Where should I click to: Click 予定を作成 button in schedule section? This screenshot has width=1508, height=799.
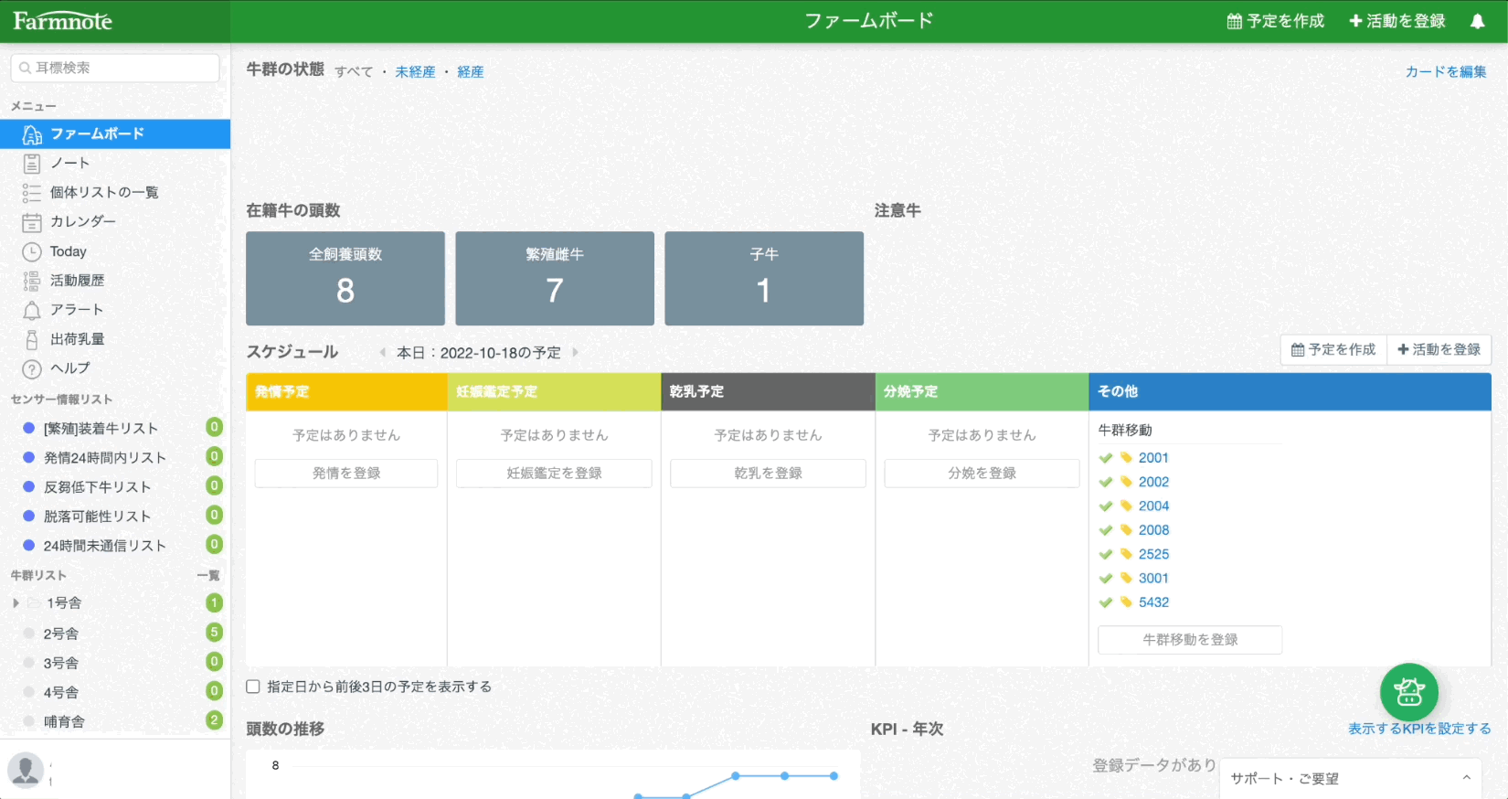[x=1333, y=349]
